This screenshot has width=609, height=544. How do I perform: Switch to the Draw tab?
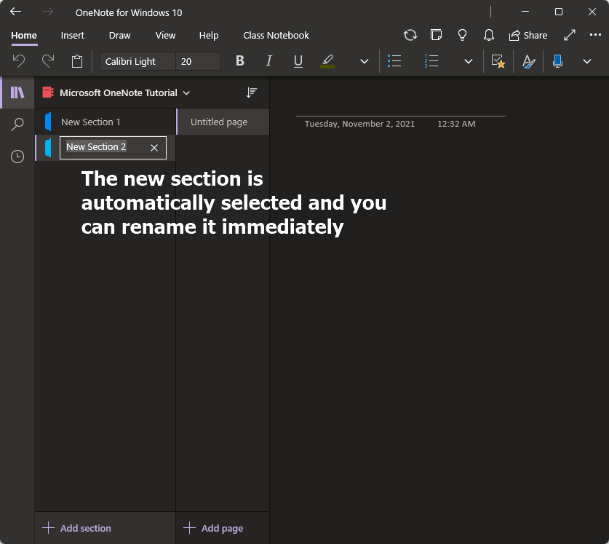119,36
